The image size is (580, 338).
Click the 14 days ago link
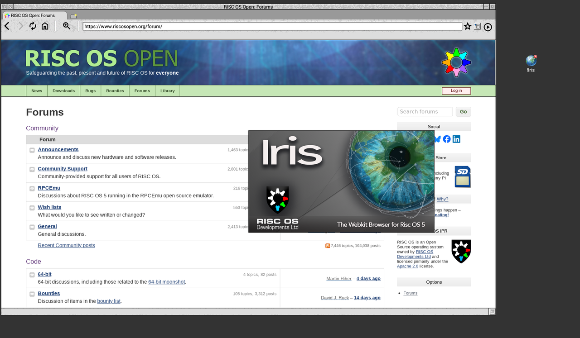coord(367,298)
